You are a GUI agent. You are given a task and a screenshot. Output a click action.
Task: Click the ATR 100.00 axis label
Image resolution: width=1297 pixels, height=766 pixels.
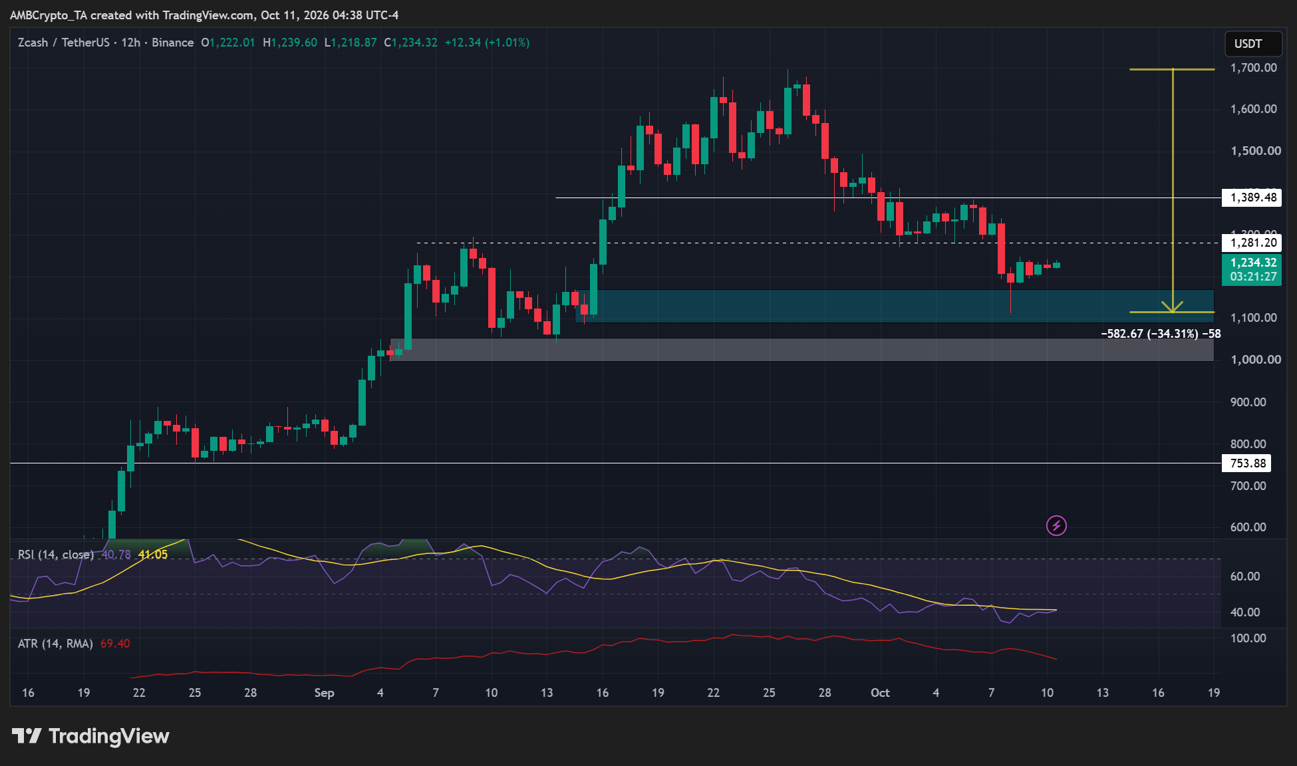tap(1248, 638)
